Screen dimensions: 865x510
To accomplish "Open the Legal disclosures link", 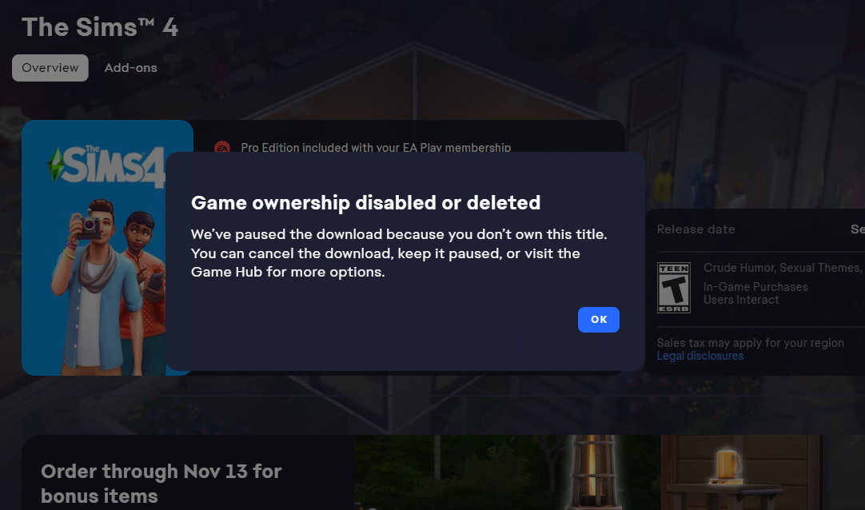I will 700,357.
